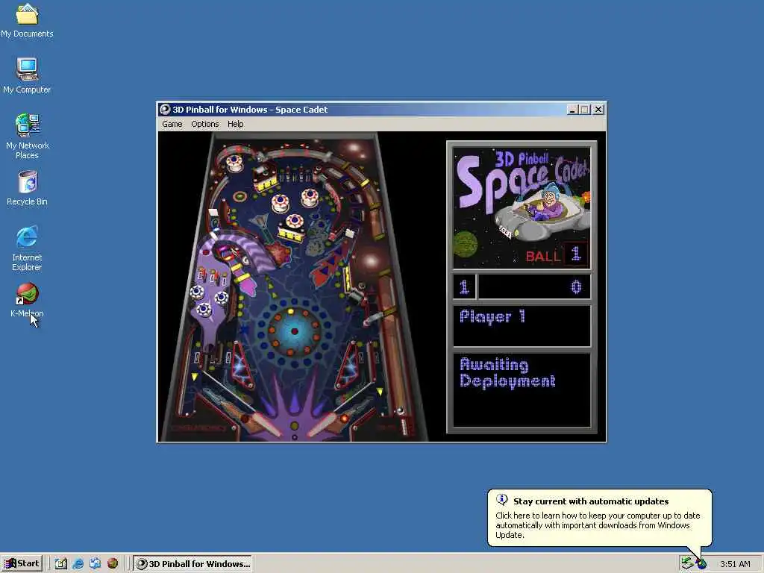Click the green arrow hardware tray icon
The height and width of the screenshot is (573, 764).
(x=687, y=563)
